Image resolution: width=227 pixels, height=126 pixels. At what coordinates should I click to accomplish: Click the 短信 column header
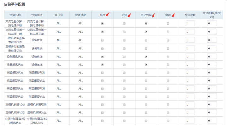point(124,15)
